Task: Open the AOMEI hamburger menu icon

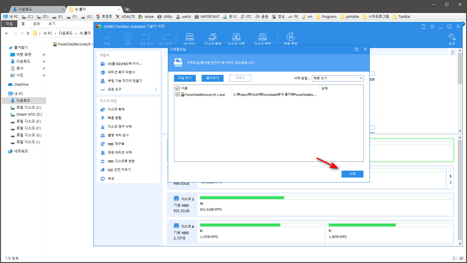Action: [432, 26]
